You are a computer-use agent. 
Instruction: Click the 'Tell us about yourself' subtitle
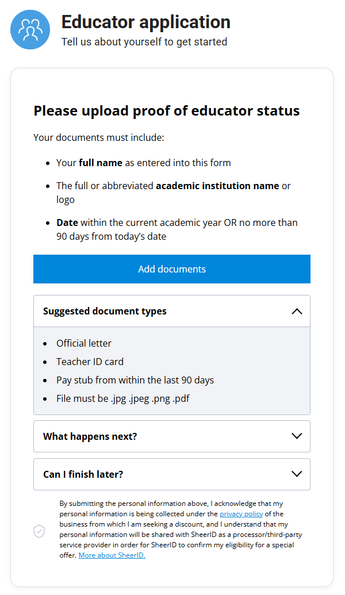(144, 42)
